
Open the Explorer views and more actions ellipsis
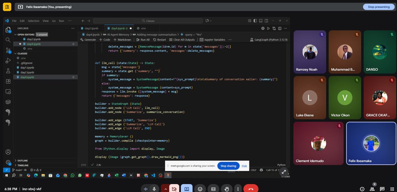pyautogui.click(x=73, y=28)
